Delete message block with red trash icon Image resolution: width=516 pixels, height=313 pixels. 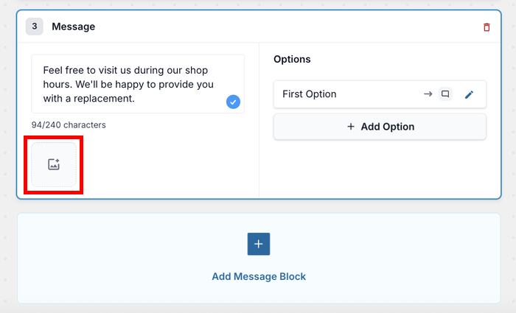[x=486, y=27]
